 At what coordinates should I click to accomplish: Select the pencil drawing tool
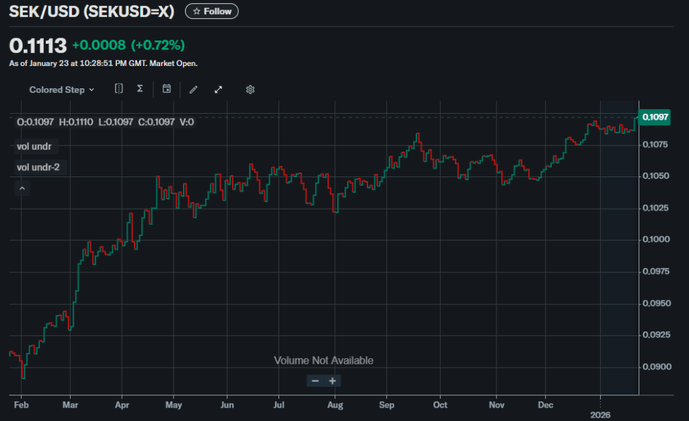pyautogui.click(x=193, y=90)
